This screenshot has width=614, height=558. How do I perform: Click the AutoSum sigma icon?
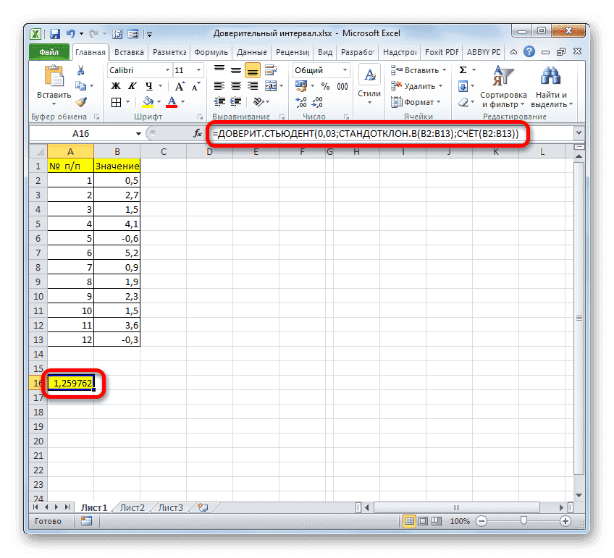tap(462, 69)
